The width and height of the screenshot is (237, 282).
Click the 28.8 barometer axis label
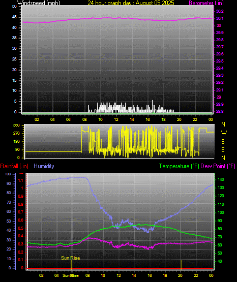pyautogui.click(x=220, y=111)
